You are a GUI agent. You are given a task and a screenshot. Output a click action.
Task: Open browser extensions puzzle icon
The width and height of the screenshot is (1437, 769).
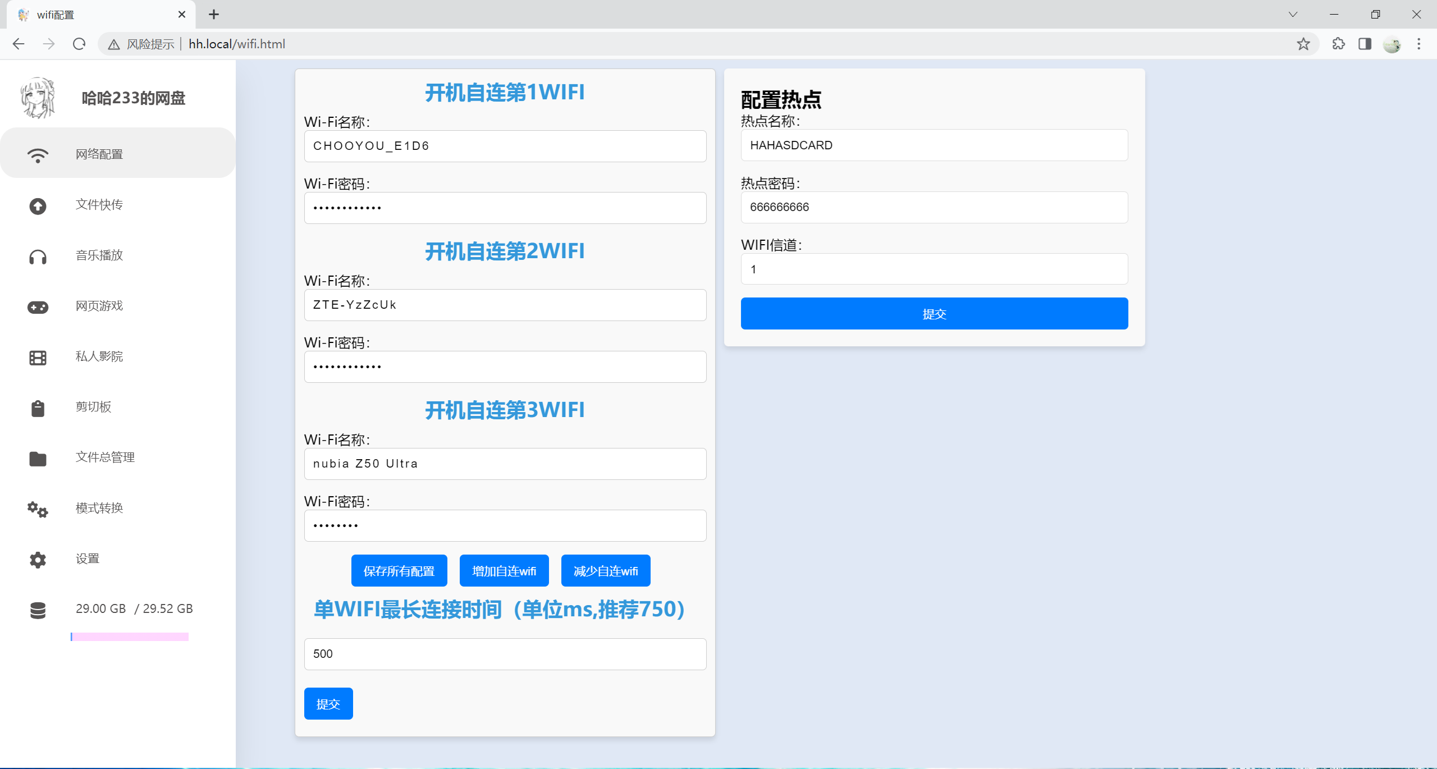[x=1338, y=44]
